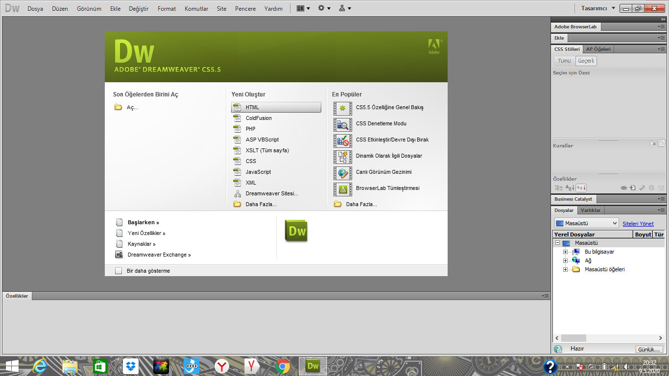Open the Görünüm menu

[89, 8]
